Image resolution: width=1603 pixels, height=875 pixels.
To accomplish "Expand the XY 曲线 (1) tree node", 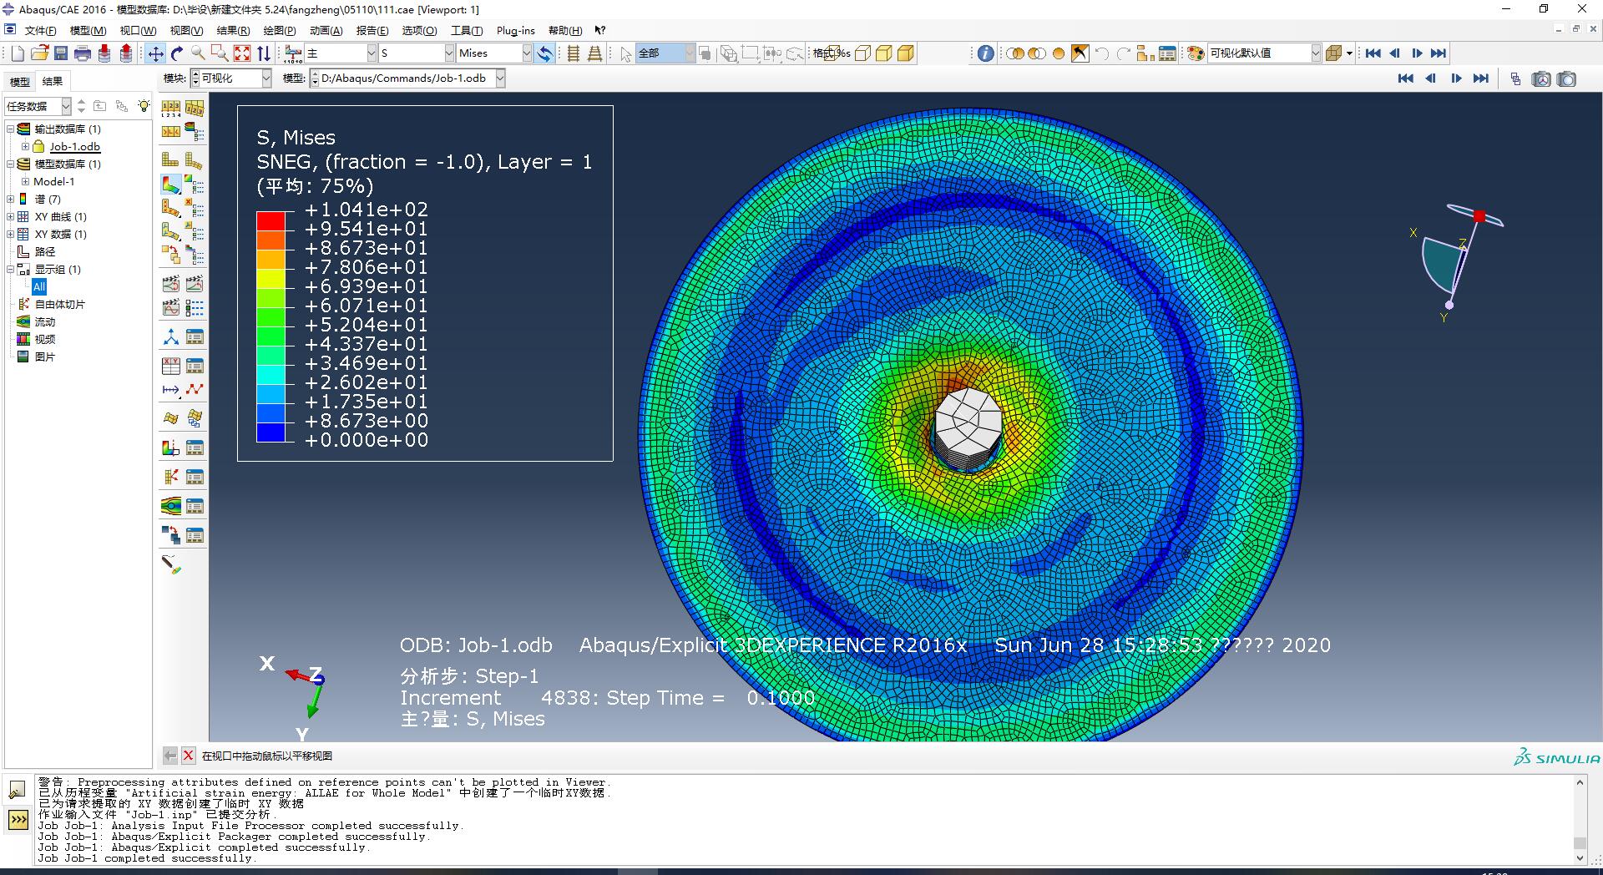I will pyautogui.click(x=11, y=217).
